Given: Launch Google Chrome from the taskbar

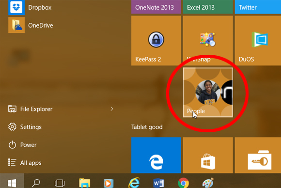Looking at the screenshot, I should 183,183.
